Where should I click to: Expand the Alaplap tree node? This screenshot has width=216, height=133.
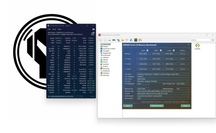coord(99,46)
